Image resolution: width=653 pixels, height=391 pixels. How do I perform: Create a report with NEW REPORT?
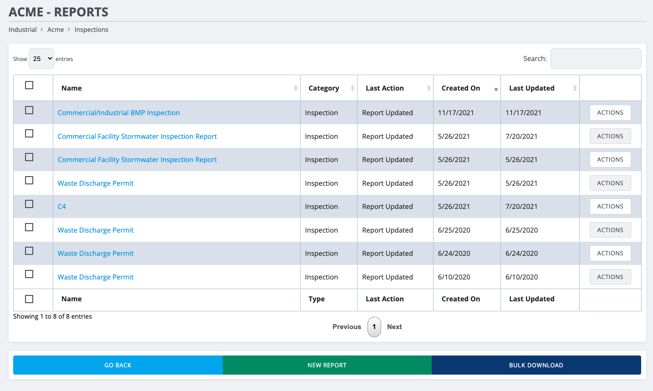(327, 365)
